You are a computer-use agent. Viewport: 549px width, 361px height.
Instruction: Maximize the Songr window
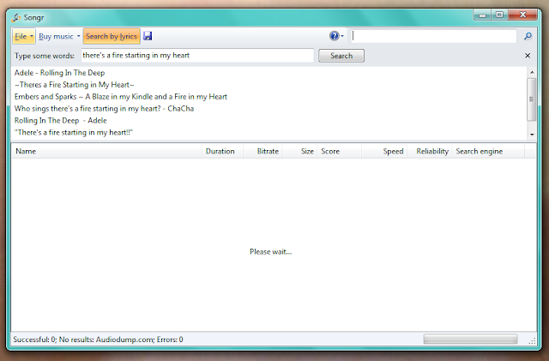pos(499,15)
